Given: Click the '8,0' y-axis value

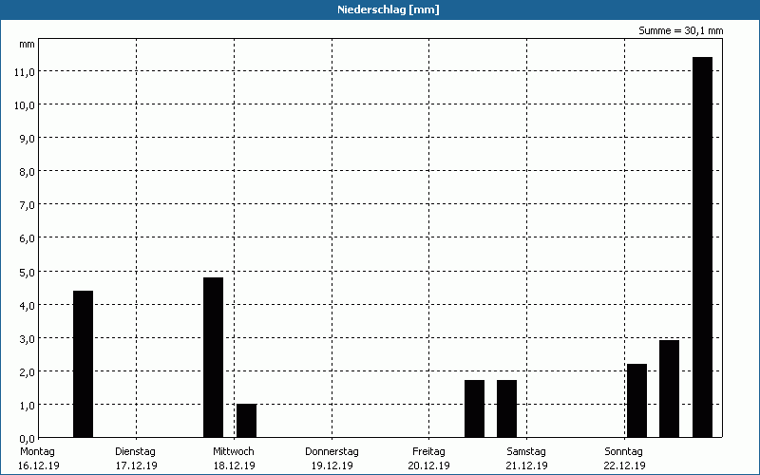Looking at the screenshot, I should pyautogui.click(x=27, y=172).
